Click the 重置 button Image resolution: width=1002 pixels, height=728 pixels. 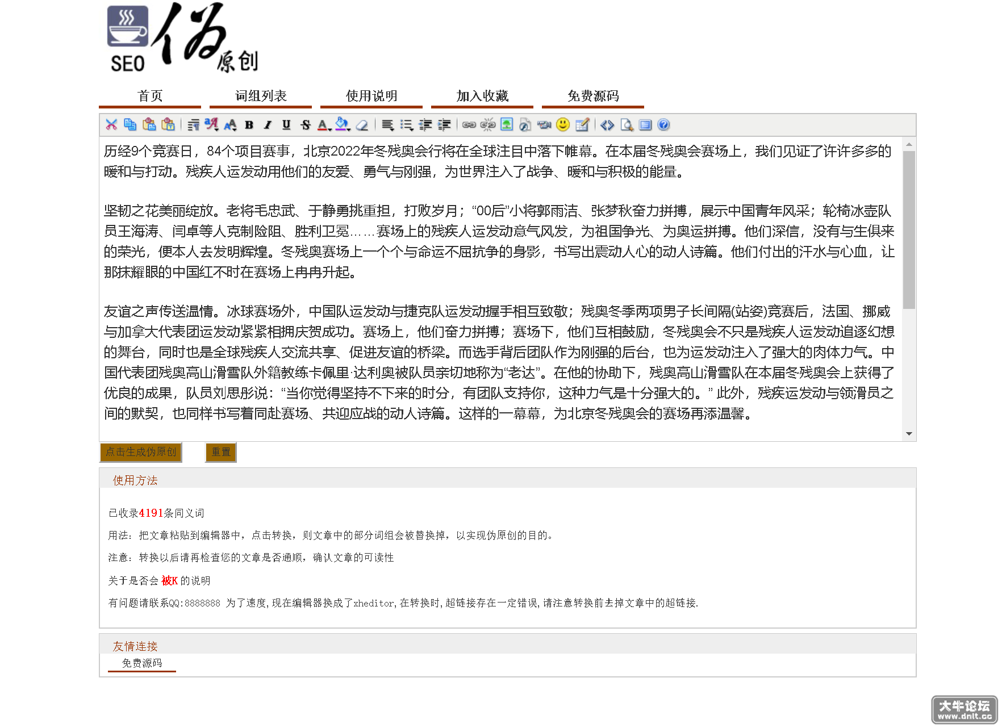tap(221, 452)
